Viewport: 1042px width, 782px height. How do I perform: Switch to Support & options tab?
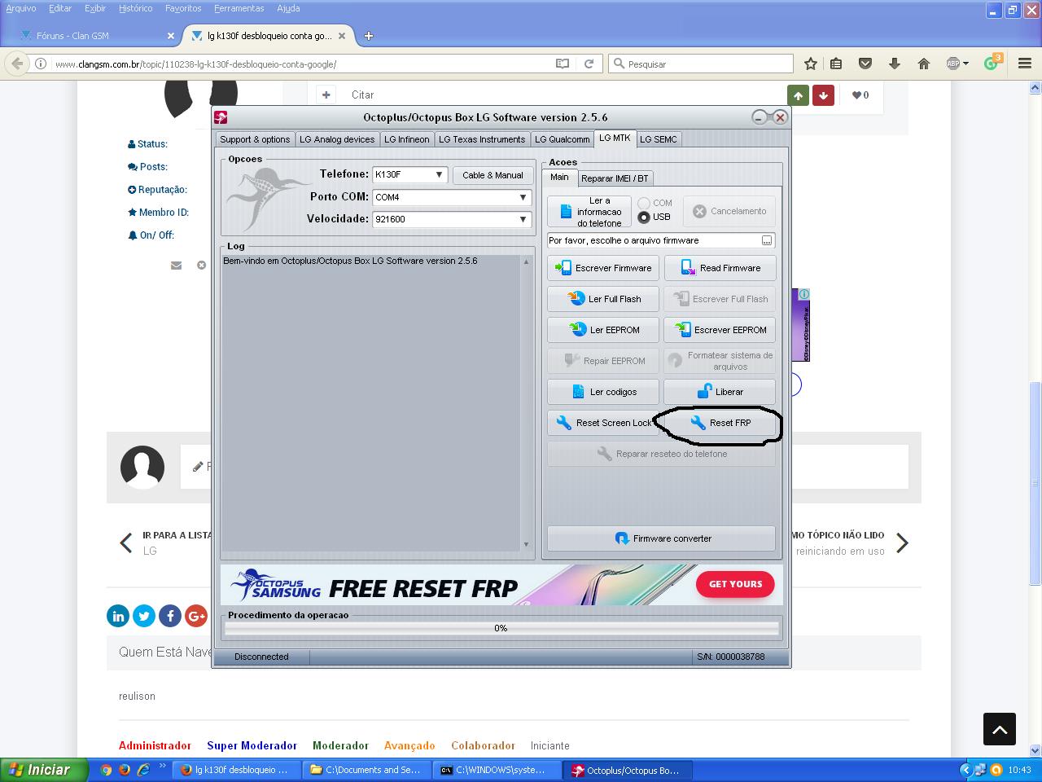(x=255, y=139)
